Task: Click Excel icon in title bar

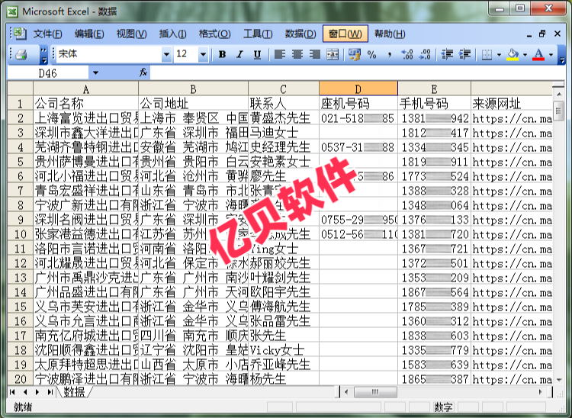Action: pos(12,11)
